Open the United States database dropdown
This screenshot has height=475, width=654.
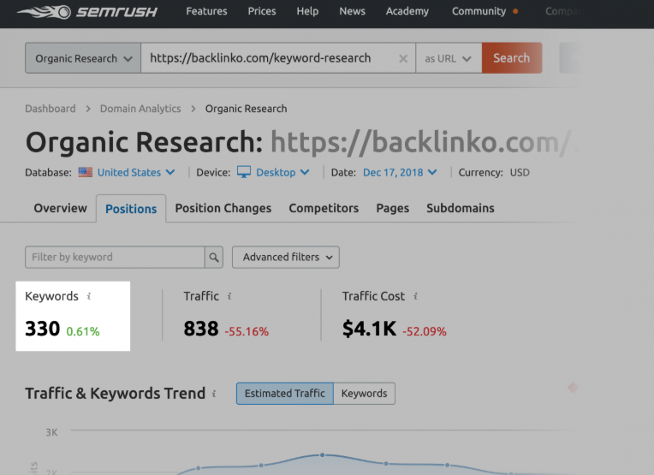pos(136,172)
